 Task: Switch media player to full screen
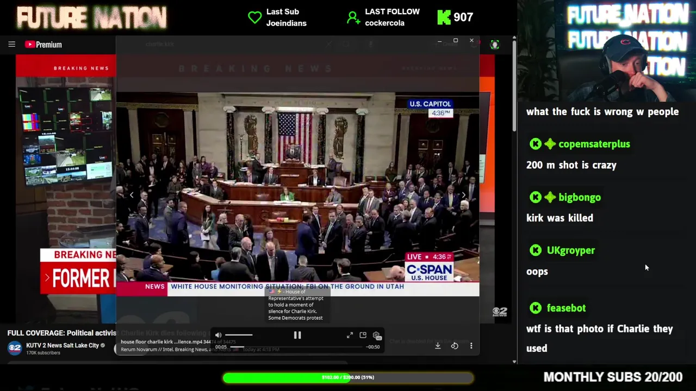point(350,335)
